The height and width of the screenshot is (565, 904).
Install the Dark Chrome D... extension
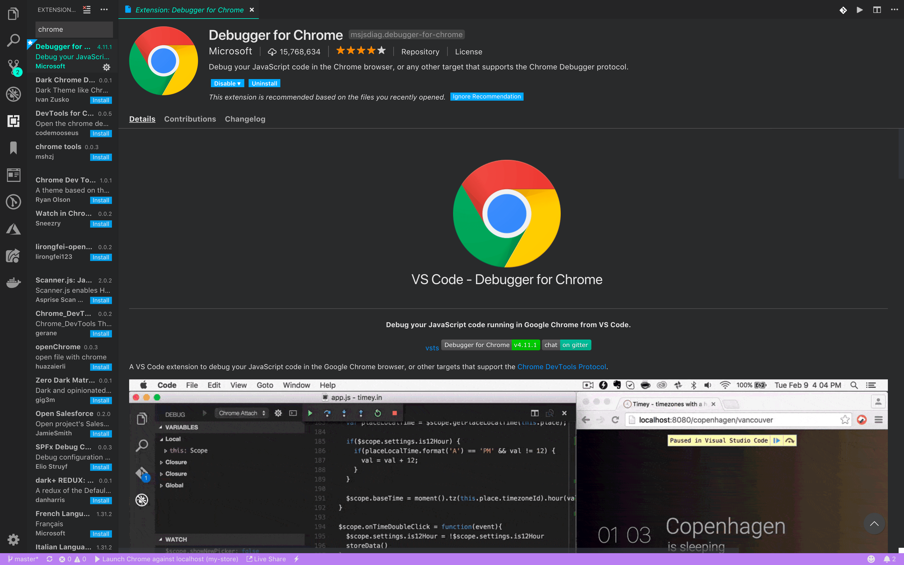tap(101, 100)
